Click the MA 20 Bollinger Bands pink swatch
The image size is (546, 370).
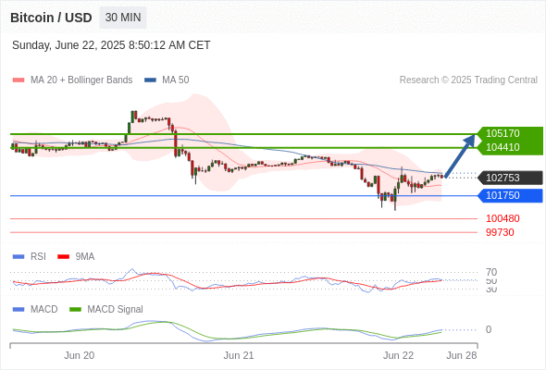click(19, 80)
